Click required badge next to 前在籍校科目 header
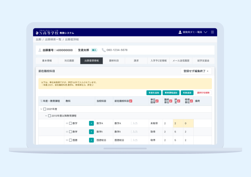The image size is (251, 177). [131, 101]
